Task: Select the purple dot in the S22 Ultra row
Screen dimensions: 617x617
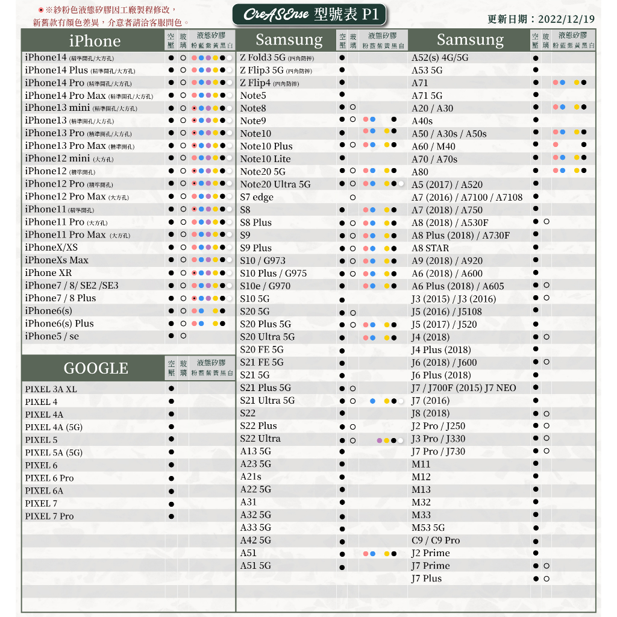Action: (x=379, y=440)
